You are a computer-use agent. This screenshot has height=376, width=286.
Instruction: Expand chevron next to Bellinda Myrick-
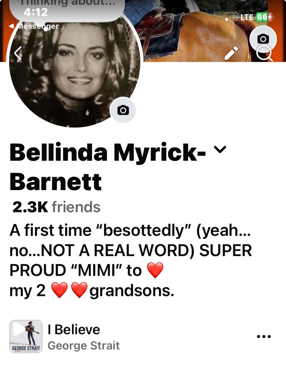pyautogui.click(x=220, y=149)
